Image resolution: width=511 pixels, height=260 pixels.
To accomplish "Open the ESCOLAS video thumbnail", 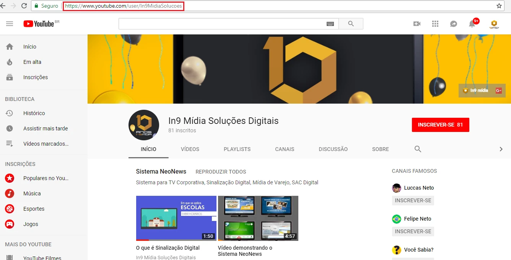I will (x=176, y=218).
